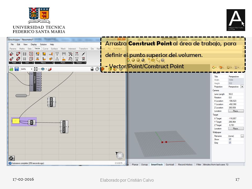Expand the Plane panel with its plus
This screenshot has width=252, height=189.
click(x=52, y=63)
